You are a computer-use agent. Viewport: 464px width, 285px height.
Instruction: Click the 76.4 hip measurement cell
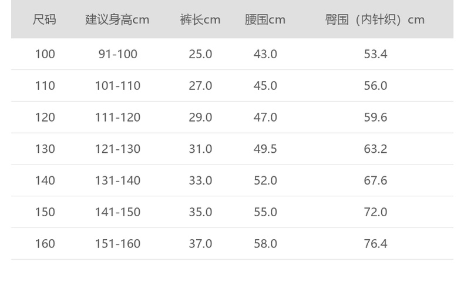coord(375,244)
